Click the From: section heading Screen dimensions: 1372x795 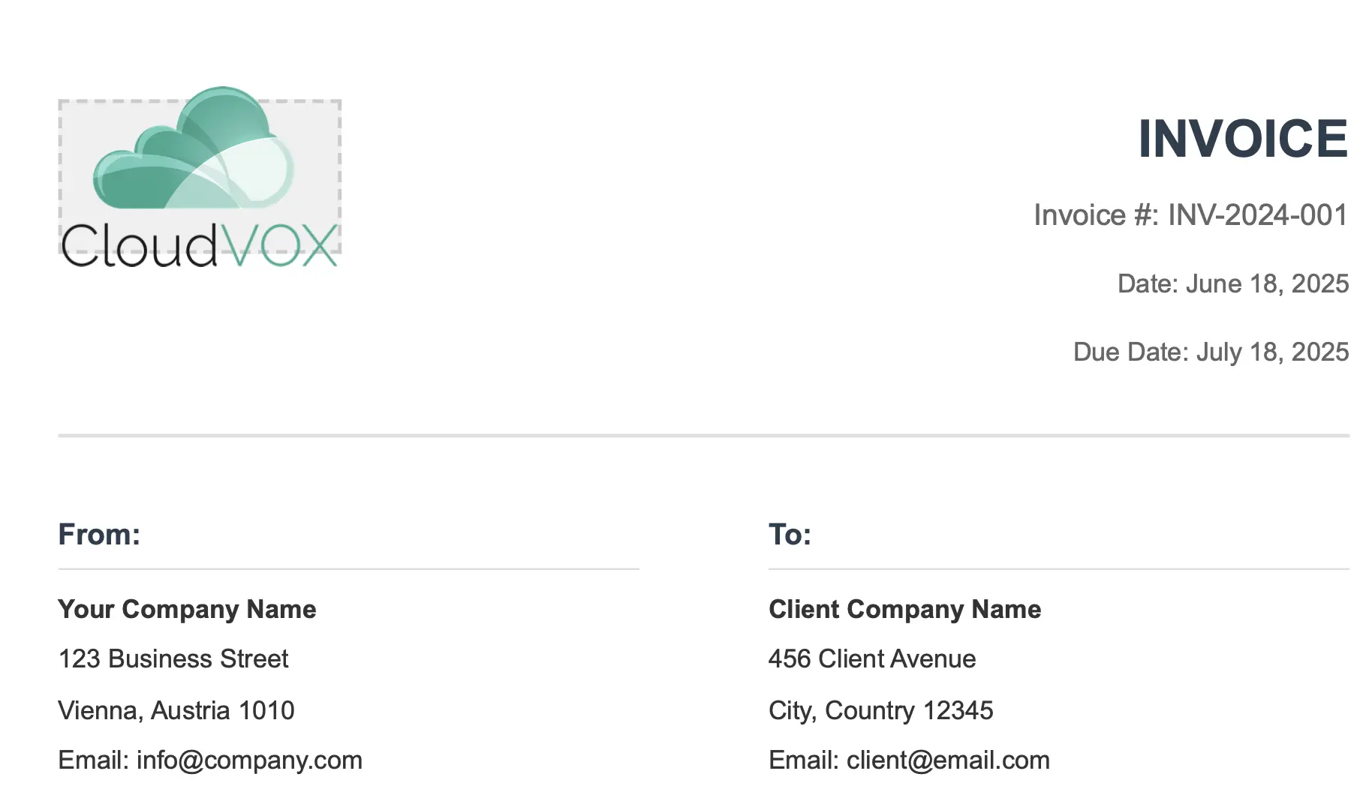[99, 535]
